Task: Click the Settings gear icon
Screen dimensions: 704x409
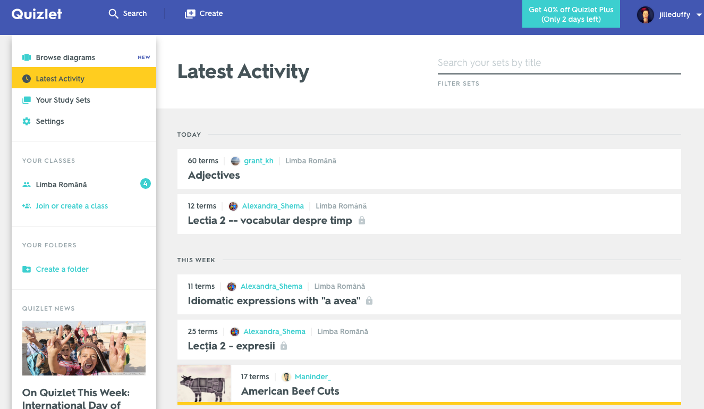Action: coord(27,121)
